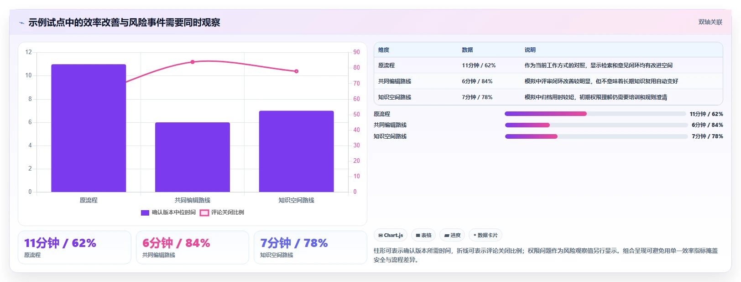Click the 数据 column header
741x282 pixels.
(x=467, y=50)
